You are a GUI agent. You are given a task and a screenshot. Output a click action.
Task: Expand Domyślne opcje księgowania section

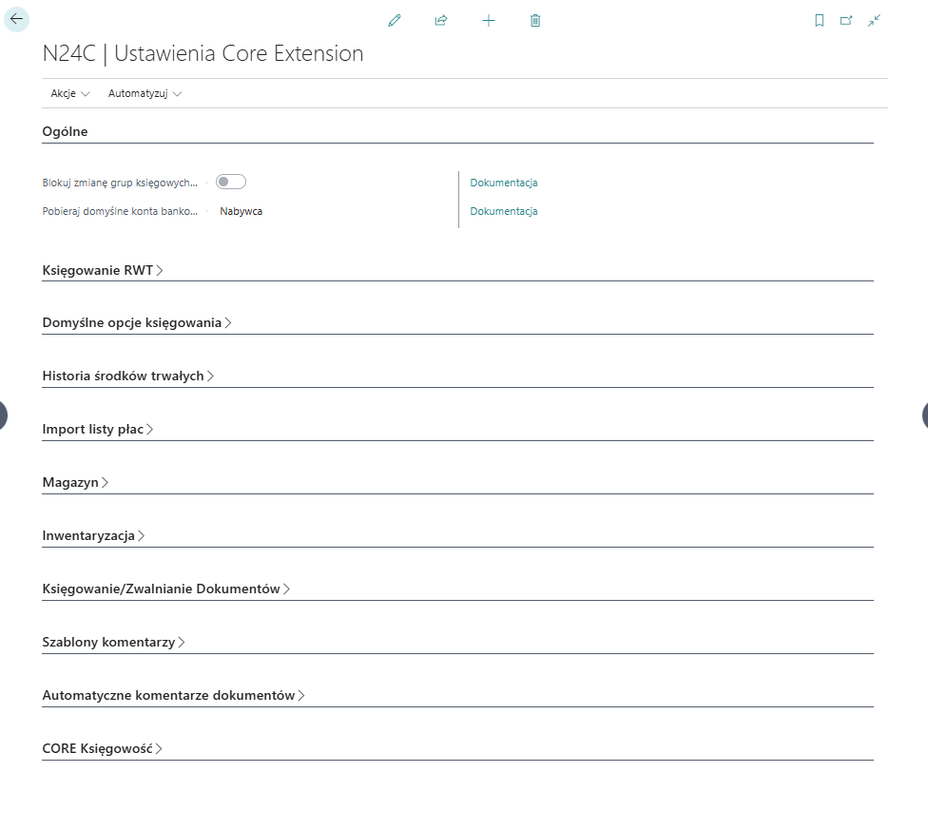pos(137,323)
